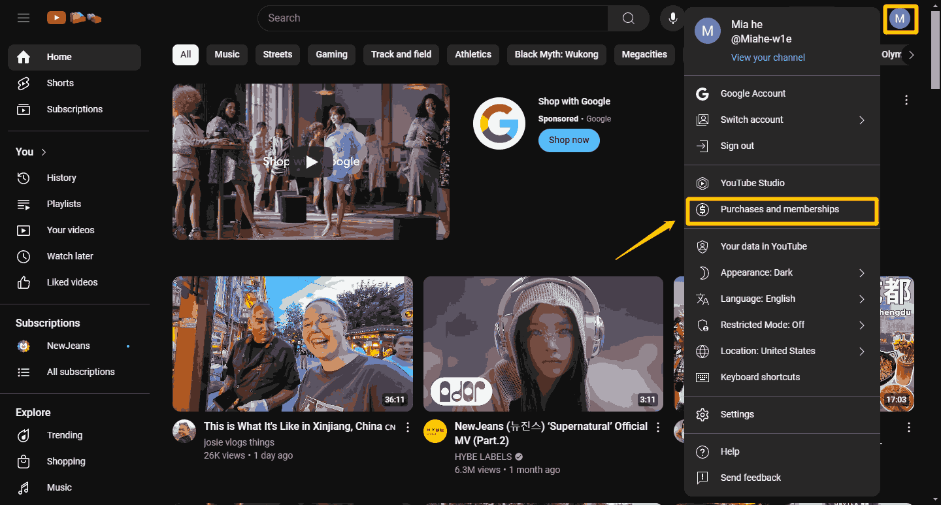Select the Athletics filter chip
The height and width of the screenshot is (505, 941).
(x=473, y=54)
